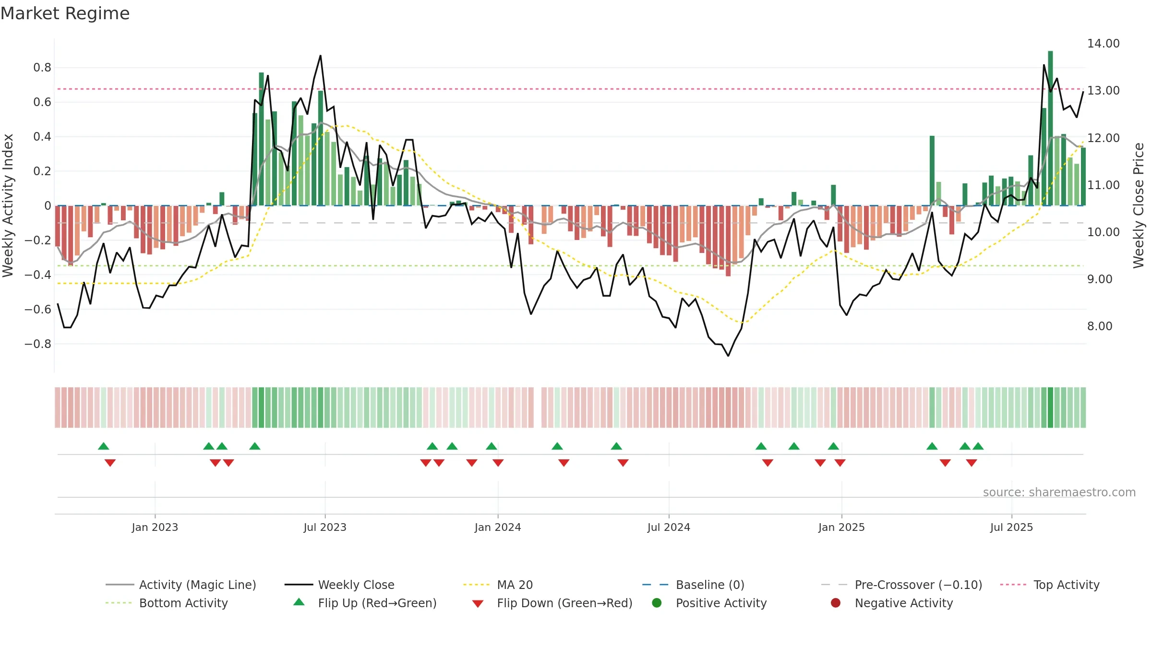Click the Market Regime chart title
This screenshot has width=1152, height=648.
(65, 13)
